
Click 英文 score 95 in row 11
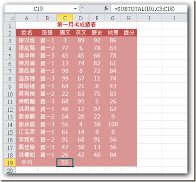click(81, 102)
